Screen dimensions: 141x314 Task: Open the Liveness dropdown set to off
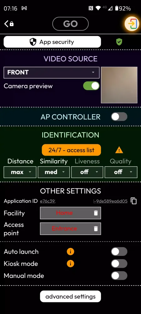click(x=87, y=172)
